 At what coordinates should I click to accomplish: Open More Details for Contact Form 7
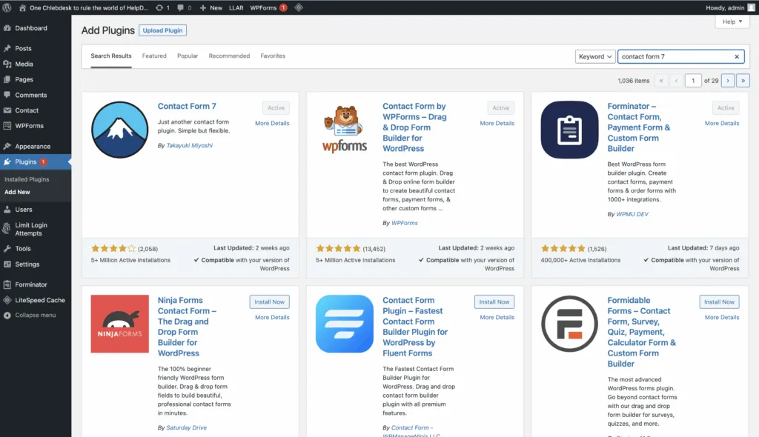pos(272,124)
